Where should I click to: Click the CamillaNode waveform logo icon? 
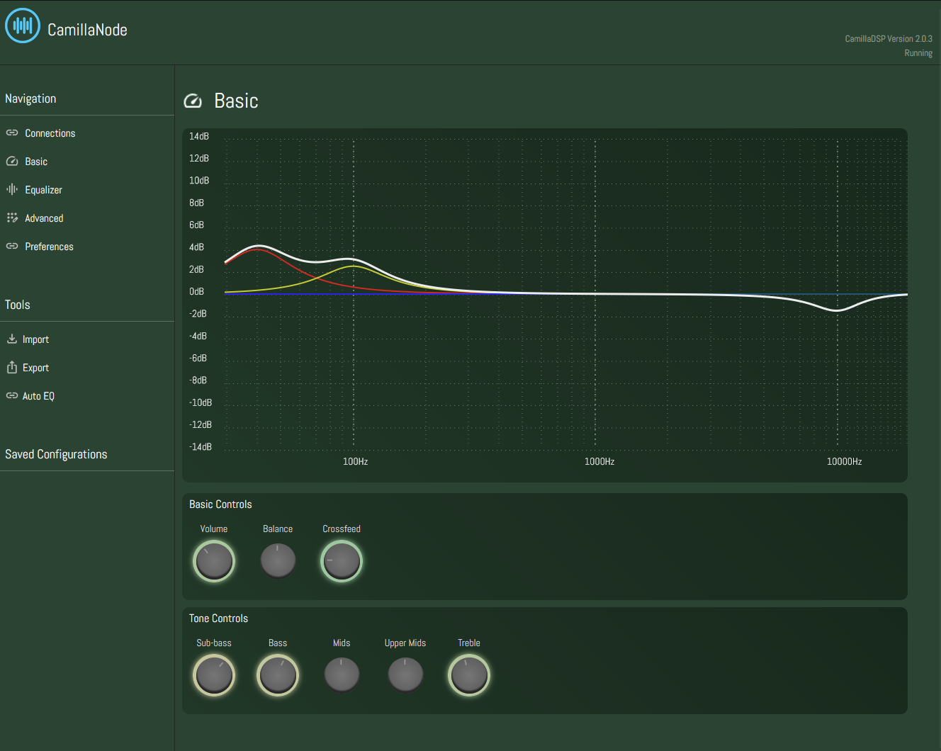[x=23, y=26]
